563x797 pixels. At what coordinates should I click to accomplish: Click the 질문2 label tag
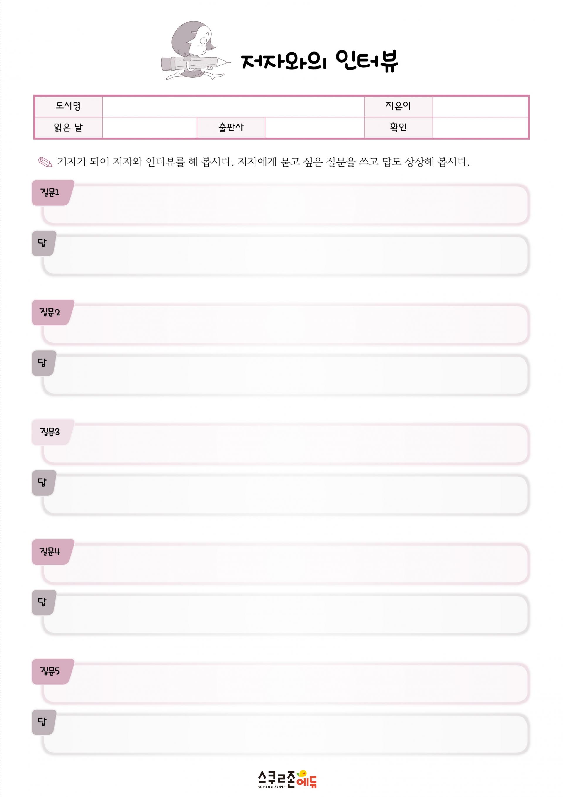pos(51,312)
